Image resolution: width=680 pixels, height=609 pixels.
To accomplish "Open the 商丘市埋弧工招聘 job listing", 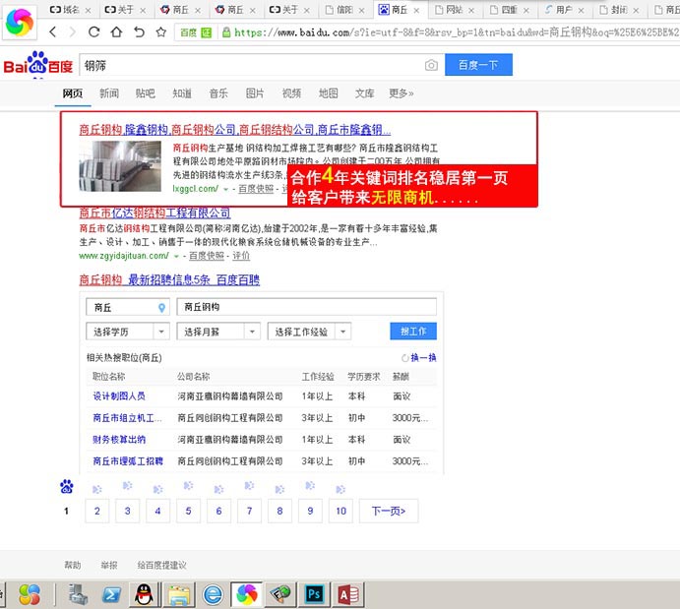I will coord(128,461).
